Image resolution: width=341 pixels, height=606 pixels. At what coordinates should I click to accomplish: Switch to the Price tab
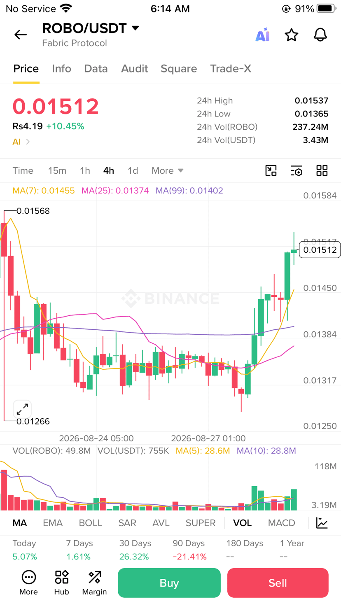pos(26,69)
